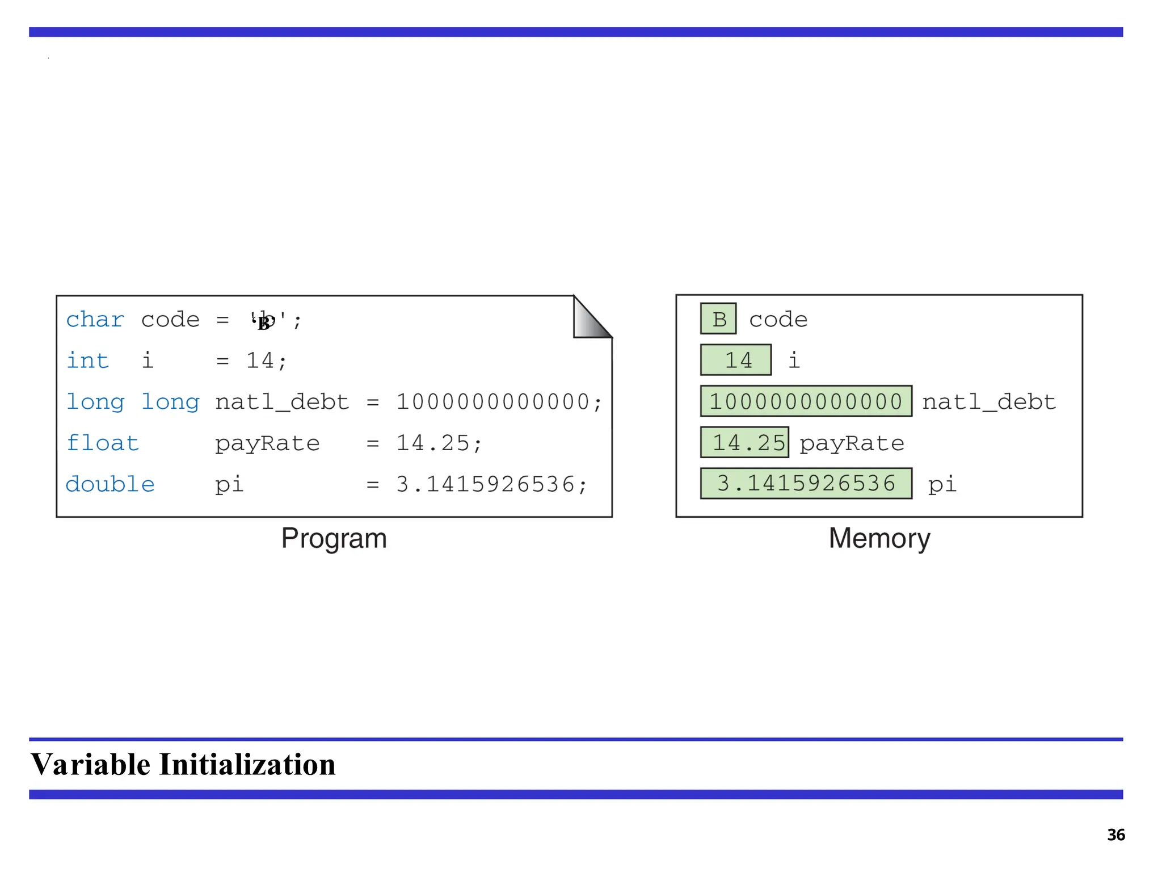The width and height of the screenshot is (1162, 872).
Task: Click the memory cell containing 1000000000000
Action: [x=806, y=401]
